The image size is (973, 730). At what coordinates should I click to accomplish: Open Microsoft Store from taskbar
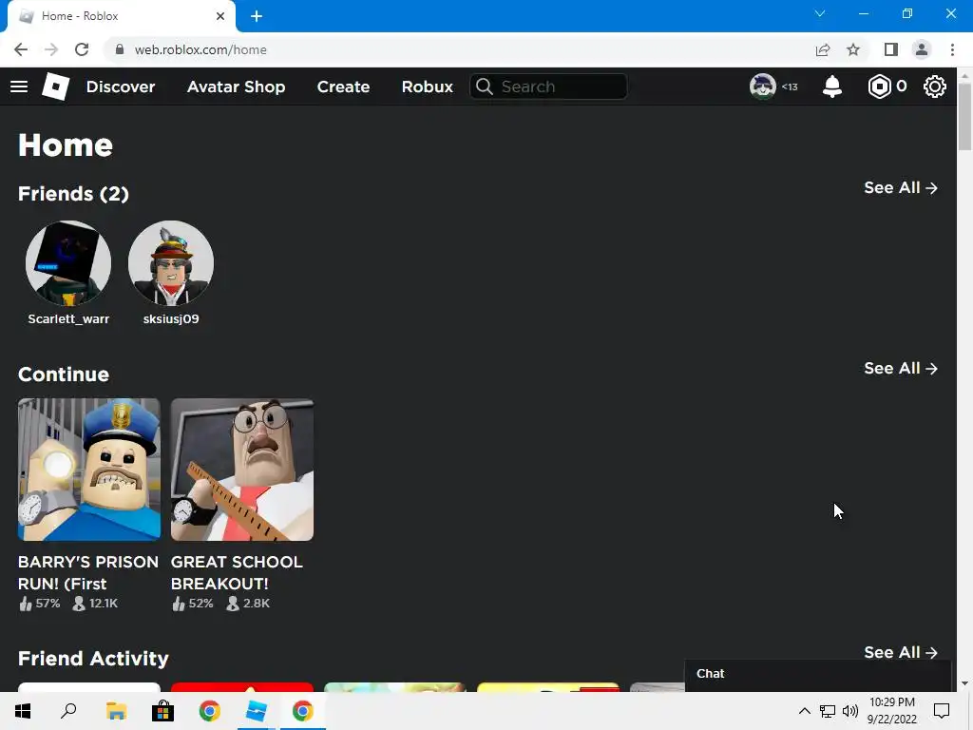162,711
